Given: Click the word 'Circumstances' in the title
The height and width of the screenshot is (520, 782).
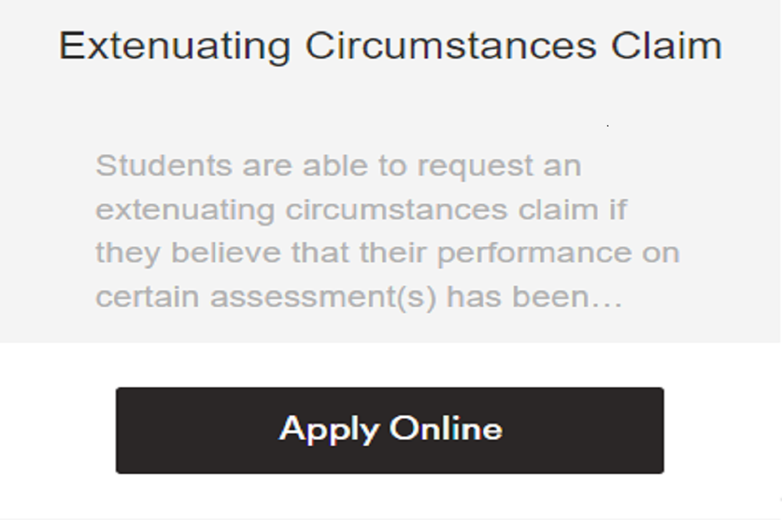Looking at the screenshot, I should [451, 45].
